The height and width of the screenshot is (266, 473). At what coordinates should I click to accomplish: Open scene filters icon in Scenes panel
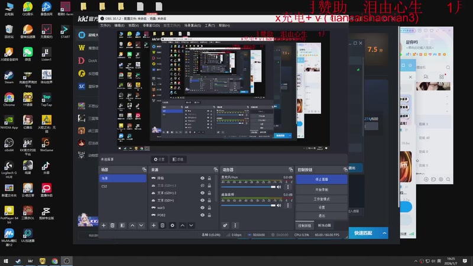[x=122, y=225]
